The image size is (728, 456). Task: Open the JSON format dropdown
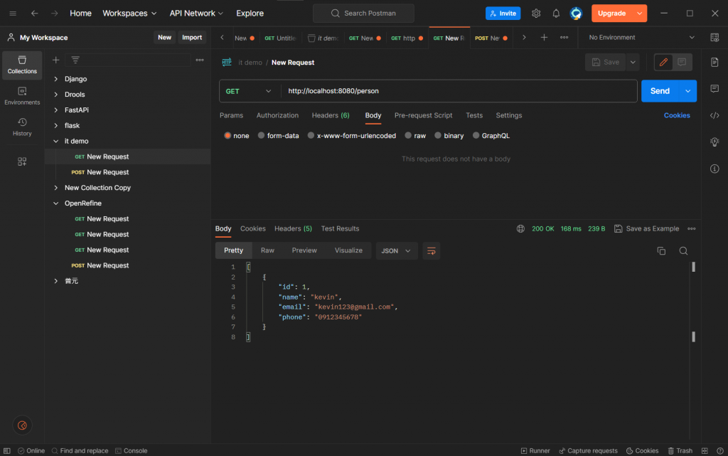click(x=396, y=250)
